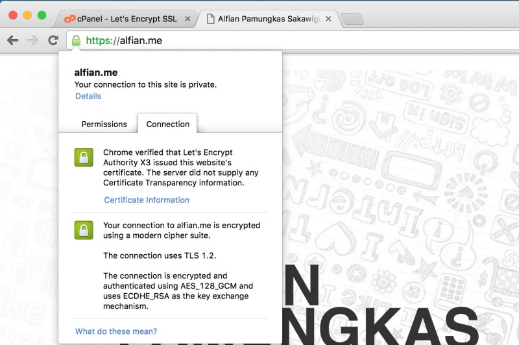Switch to the Permissions tab
Viewport: 519px width, 345px height.
point(104,124)
